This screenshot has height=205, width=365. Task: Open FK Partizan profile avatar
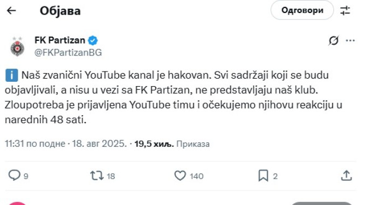(17, 46)
